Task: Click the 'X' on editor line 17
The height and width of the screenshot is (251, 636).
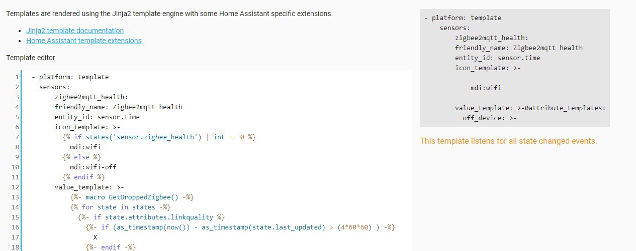Action: point(96,237)
